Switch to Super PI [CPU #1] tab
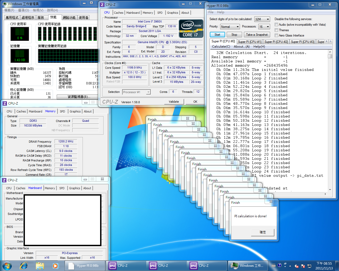Image resolution: width=339 pixels, height=271 pixels. point(249,42)
